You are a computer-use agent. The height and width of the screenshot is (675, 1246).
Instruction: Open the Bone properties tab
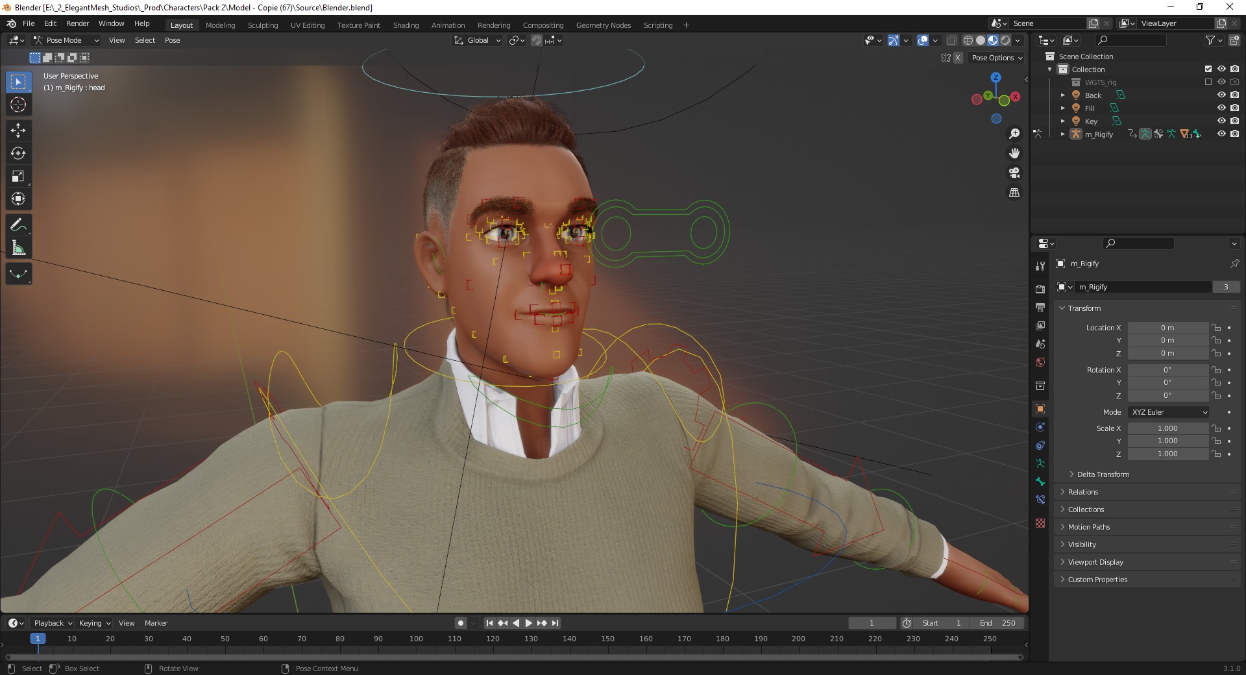pyautogui.click(x=1040, y=482)
